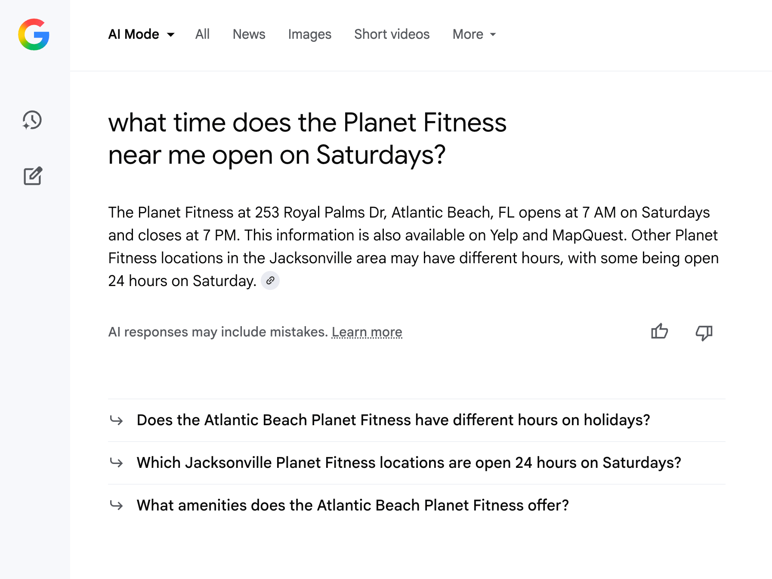Switch to the News tab
772x579 pixels.
(x=249, y=34)
